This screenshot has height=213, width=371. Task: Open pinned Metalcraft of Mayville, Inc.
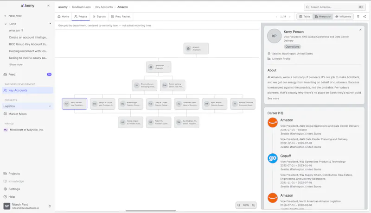[x=26, y=130]
